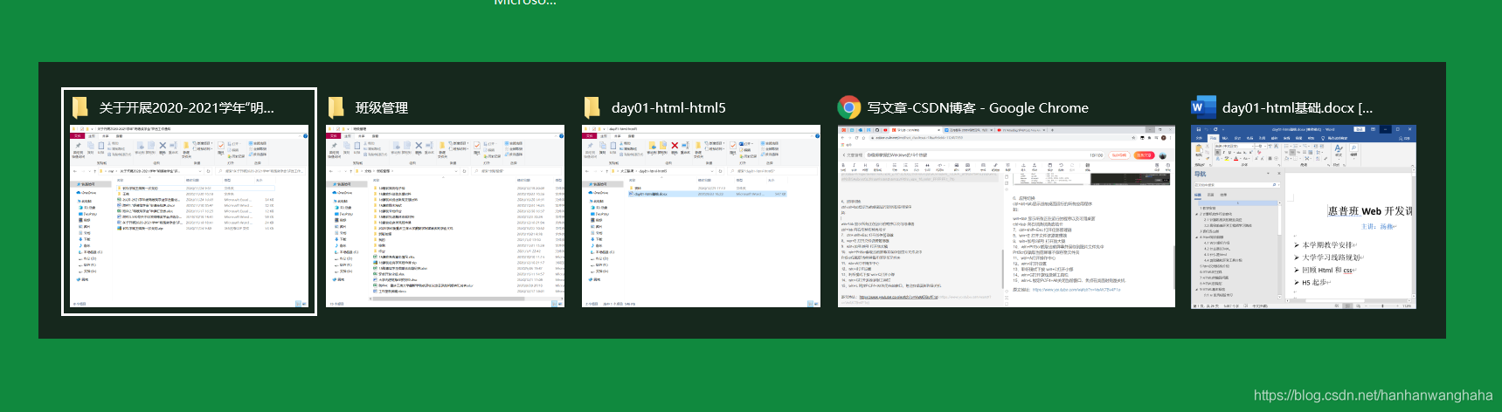This screenshot has width=1502, height=412.
Task: Click the folder icon beside day01-html-html5
Action: coord(592,107)
